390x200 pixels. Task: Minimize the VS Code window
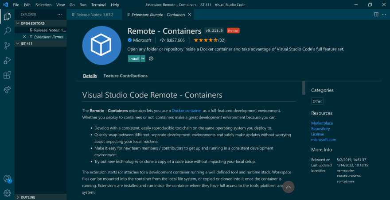click(x=356, y=5)
